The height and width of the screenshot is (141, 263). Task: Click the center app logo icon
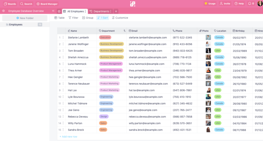click(x=133, y=4)
